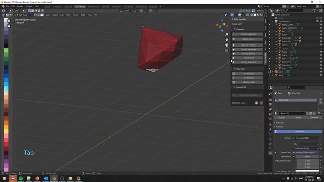Click the Checker Edge button

tap(248, 82)
